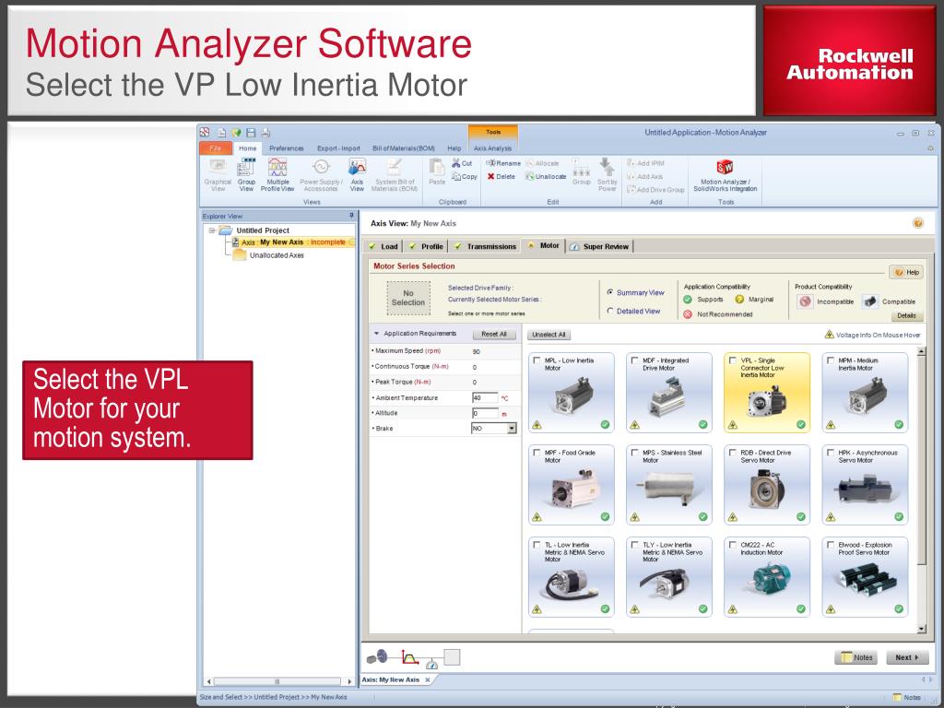Viewport: 944px width, 708px height.
Task: Click the orange help icon beside Axis View
Action: [x=917, y=223]
